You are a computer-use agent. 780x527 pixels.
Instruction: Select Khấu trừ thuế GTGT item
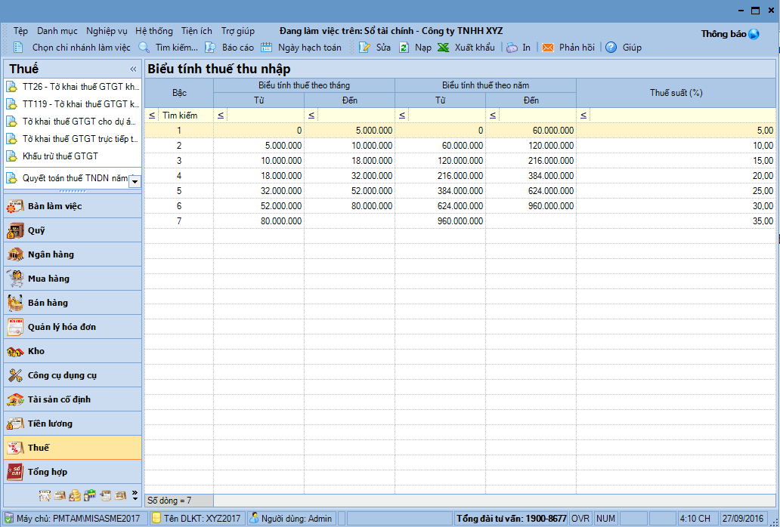[x=60, y=156]
